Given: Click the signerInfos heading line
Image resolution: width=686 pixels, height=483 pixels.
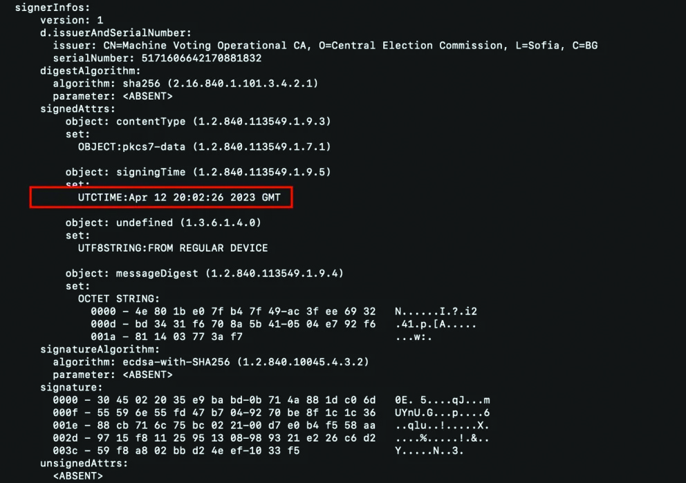Looking at the screenshot, I should (x=48, y=8).
